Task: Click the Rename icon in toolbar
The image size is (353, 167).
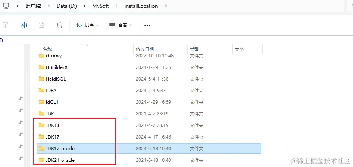Action: (x=24, y=25)
